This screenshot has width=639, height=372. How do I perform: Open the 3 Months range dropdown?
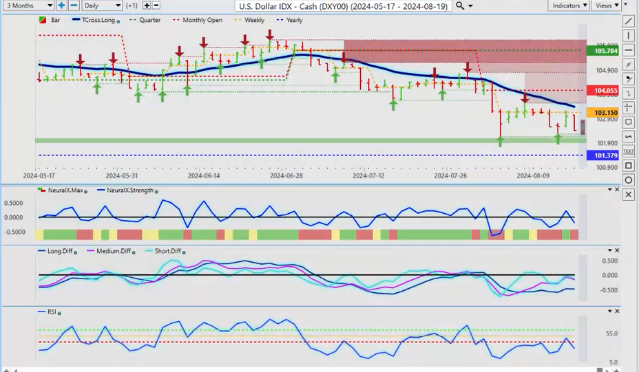[27, 6]
